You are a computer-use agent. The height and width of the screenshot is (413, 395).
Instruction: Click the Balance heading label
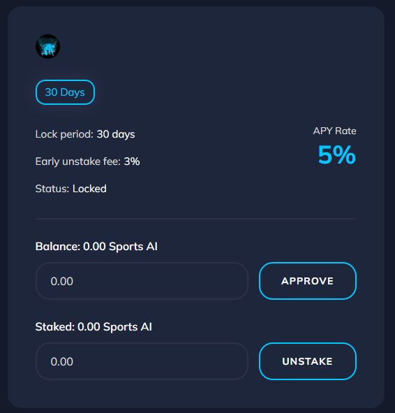tap(58, 247)
